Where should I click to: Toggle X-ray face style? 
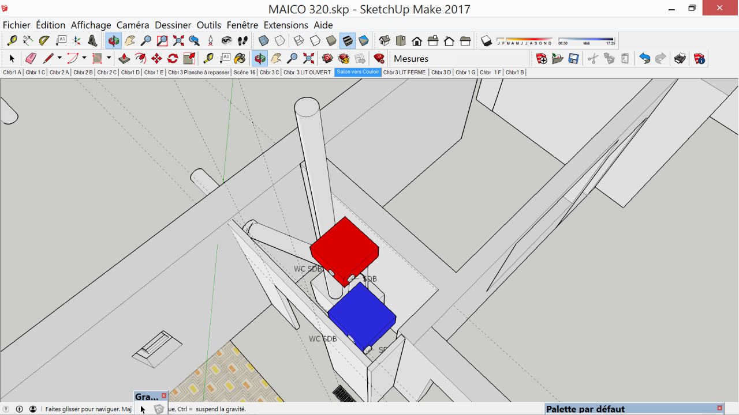263,40
